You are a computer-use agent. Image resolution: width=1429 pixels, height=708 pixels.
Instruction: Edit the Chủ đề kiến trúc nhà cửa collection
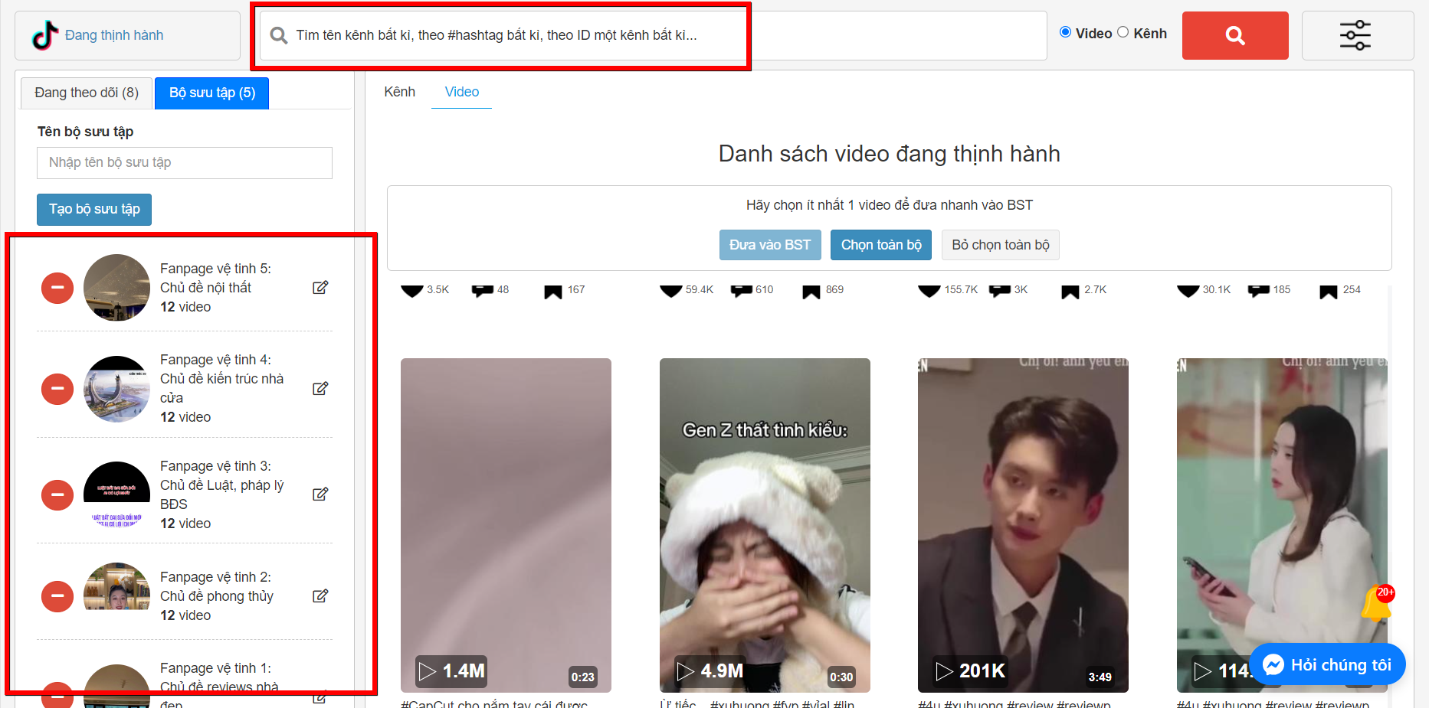(x=320, y=389)
